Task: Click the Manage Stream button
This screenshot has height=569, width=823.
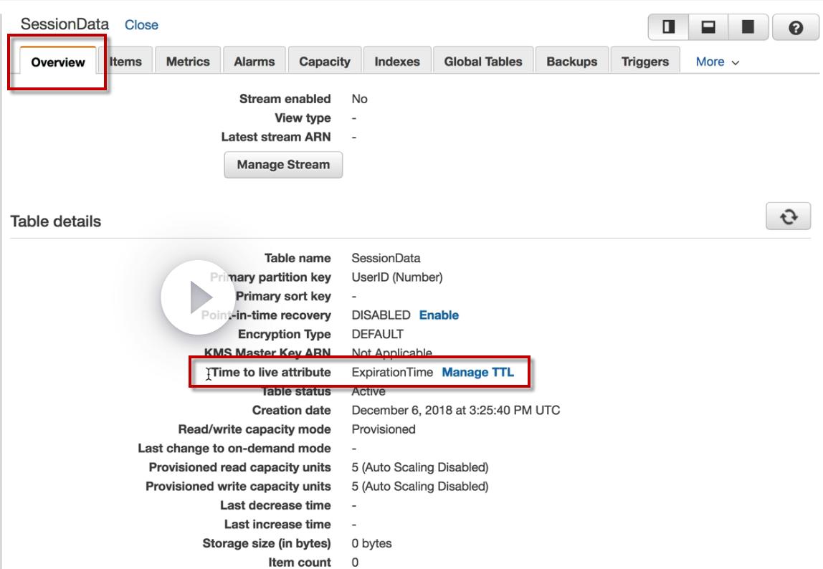Action: pos(283,165)
